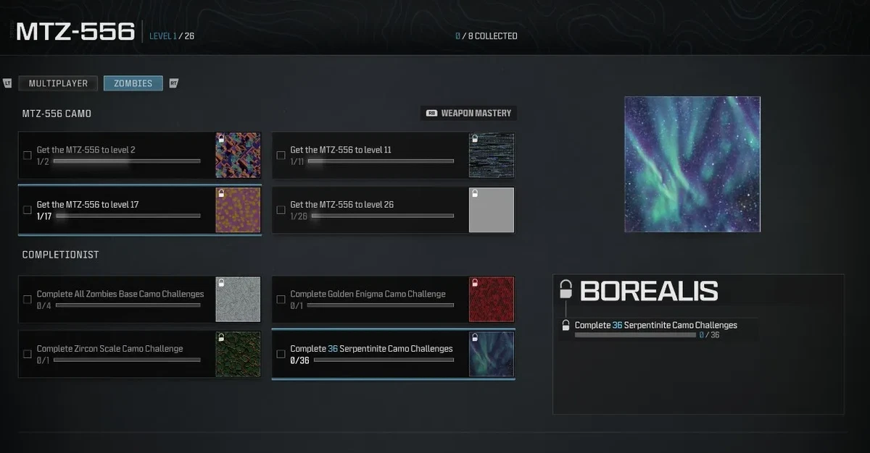Tick checkbox for MTZ-556 level 26 challenge
The height and width of the screenshot is (453, 870).
pyautogui.click(x=281, y=210)
